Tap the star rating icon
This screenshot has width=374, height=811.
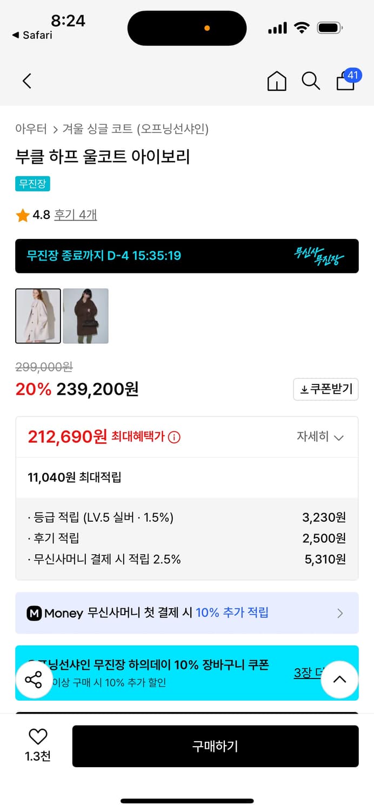(23, 215)
